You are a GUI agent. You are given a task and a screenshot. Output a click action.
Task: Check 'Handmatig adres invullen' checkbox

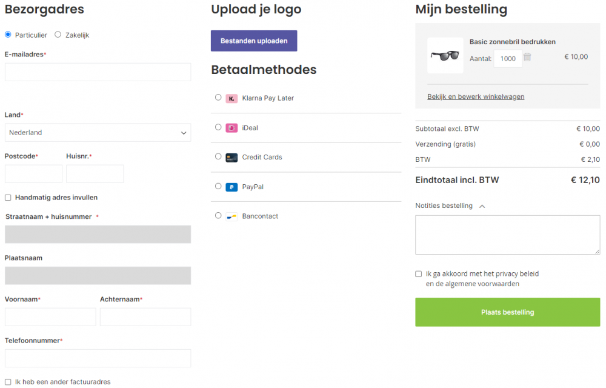click(8, 198)
